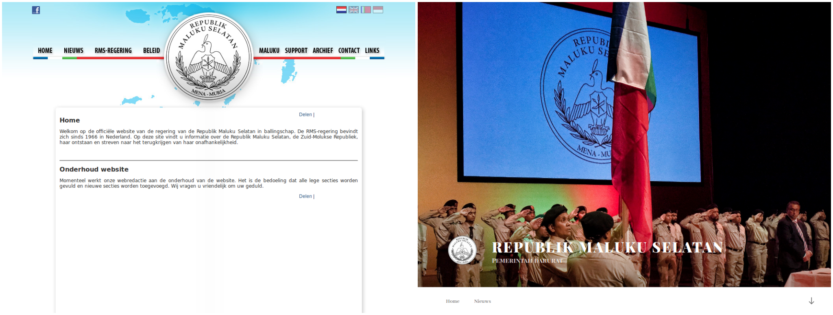Image resolution: width=833 pixels, height=315 pixels.
Task: Open the ARCHIEF menu item
Action: (323, 50)
